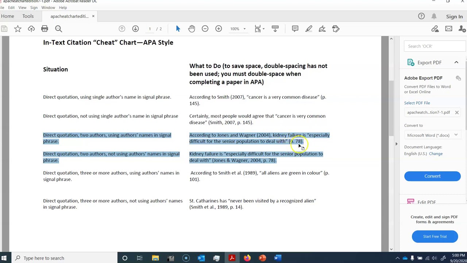Click the page number box
Image resolution: width=467 pixels, height=263 pixels.
(150, 29)
